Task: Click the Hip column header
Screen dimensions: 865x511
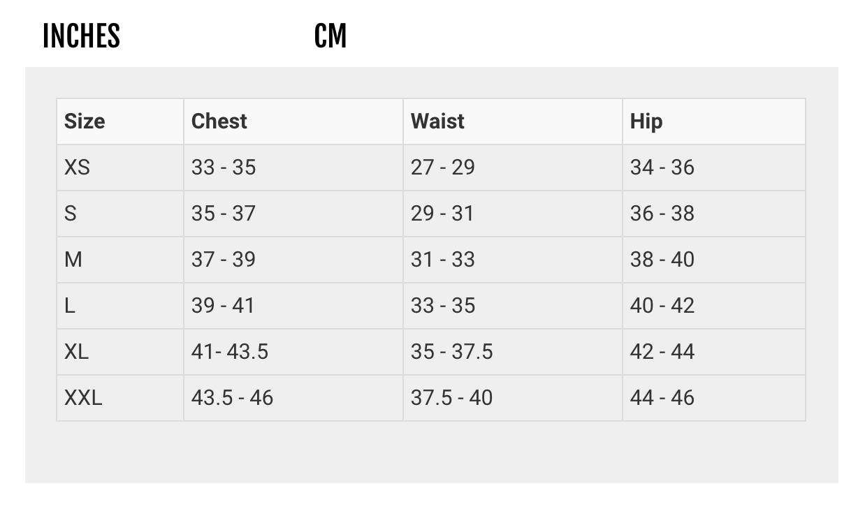Action: pos(646,121)
